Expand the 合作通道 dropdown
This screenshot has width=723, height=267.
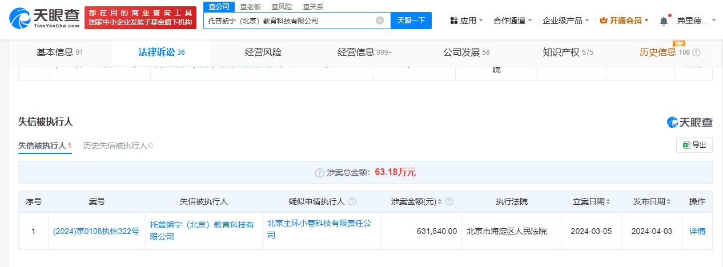pos(513,21)
